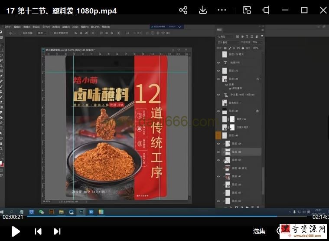Open the auto-select 图层 dropdown in options bar
The width and height of the screenshot is (329, 241).
(x=42, y=33)
